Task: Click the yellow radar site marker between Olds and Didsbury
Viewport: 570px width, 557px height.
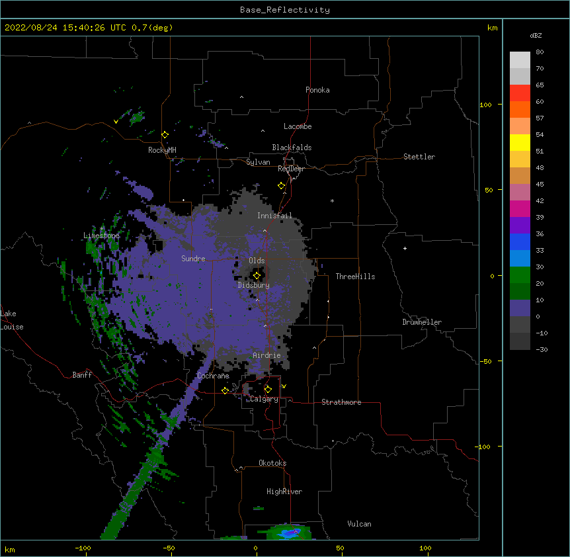Action: [x=257, y=276]
